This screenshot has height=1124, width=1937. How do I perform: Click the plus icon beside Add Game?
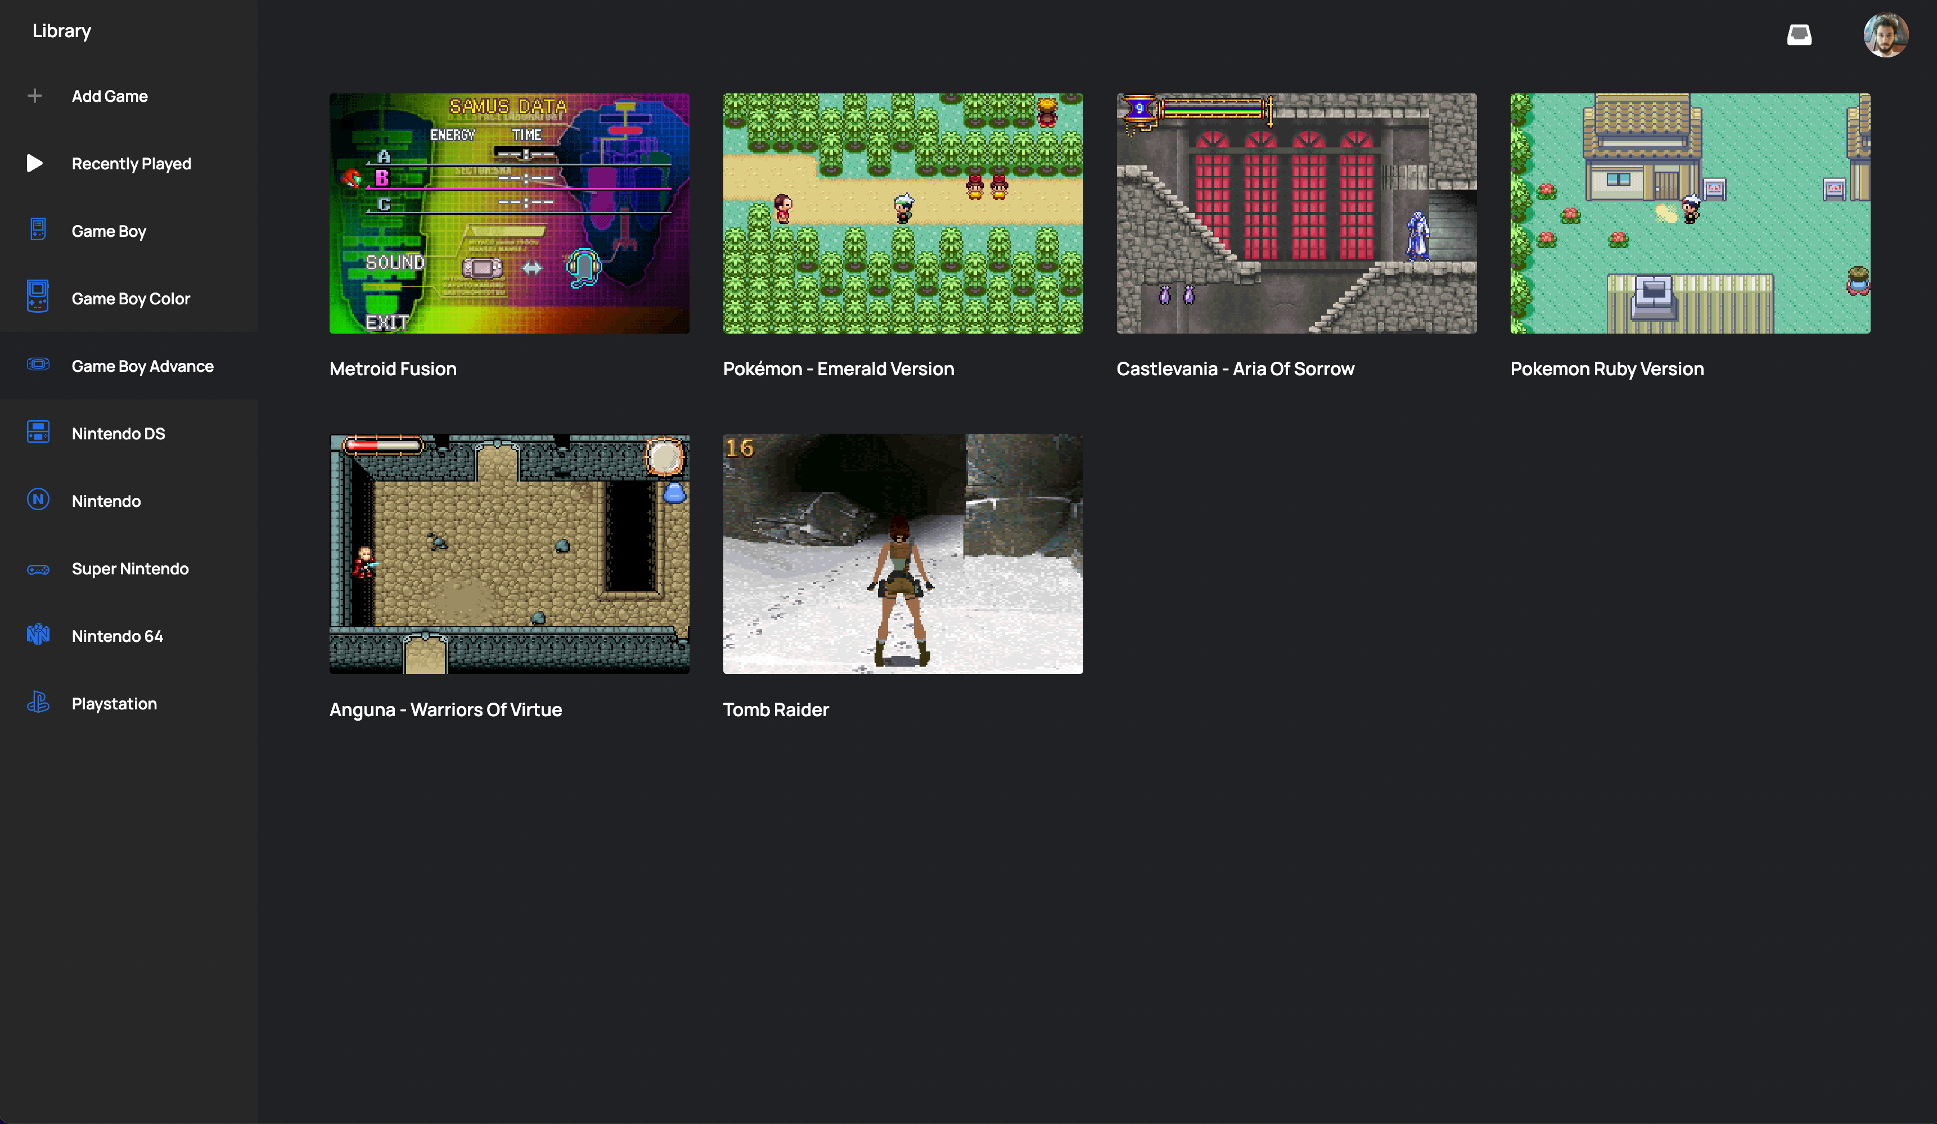pos(35,96)
